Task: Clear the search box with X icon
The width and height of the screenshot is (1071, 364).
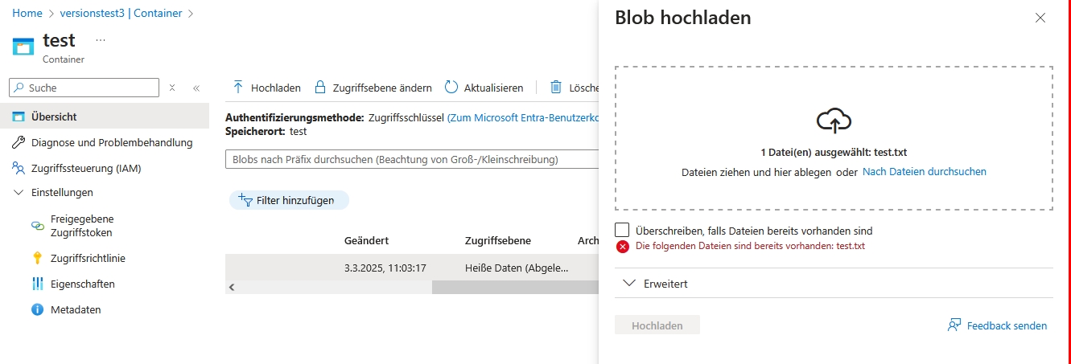Action: (172, 88)
